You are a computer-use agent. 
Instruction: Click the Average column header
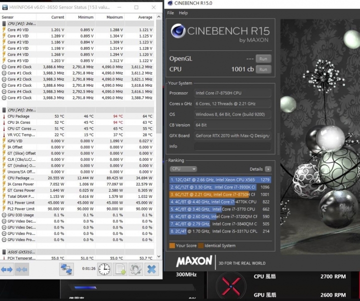click(139, 17)
